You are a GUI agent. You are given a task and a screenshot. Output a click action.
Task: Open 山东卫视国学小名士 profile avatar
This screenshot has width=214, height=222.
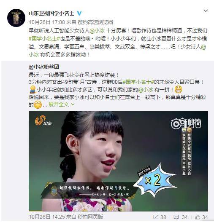16,18
